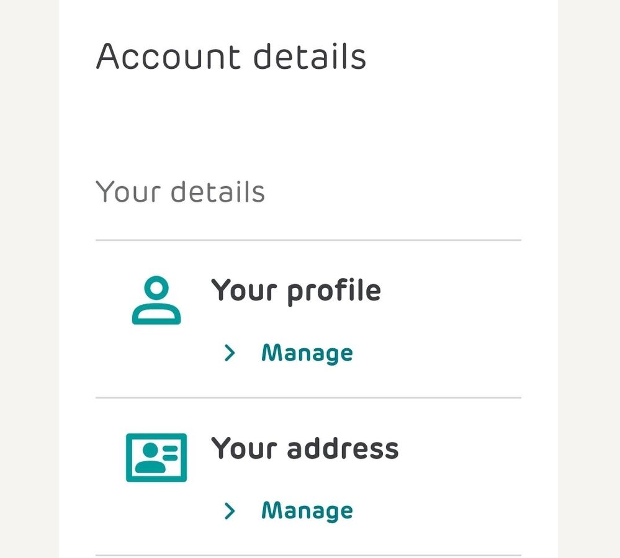Open Manage link under Your address
This screenshot has height=558, width=620.
[307, 511]
